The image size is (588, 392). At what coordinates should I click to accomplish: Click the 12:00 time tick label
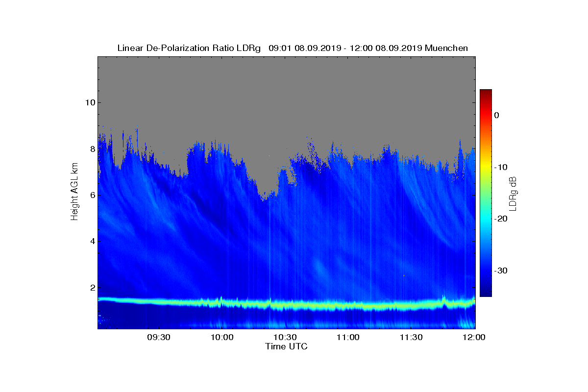pyautogui.click(x=474, y=338)
